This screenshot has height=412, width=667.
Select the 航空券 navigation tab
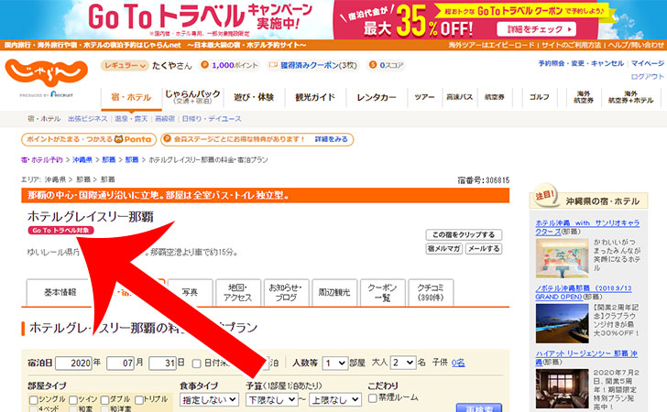click(495, 97)
